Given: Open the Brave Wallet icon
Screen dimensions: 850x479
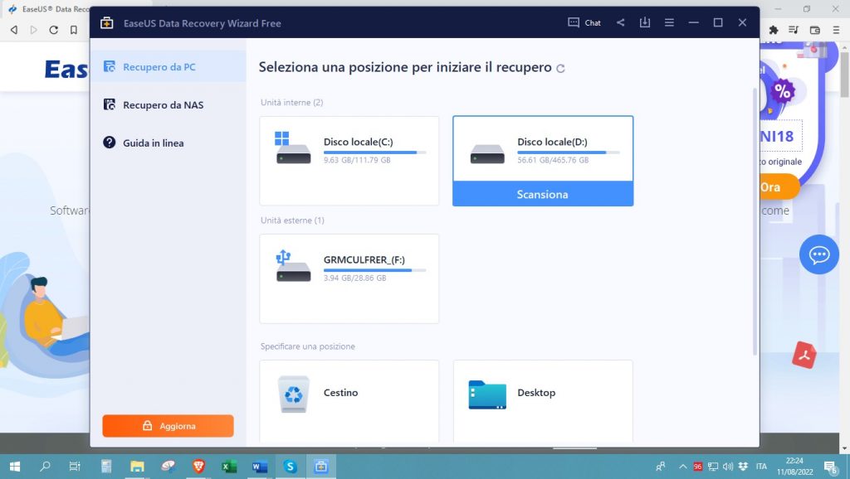Looking at the screenshot, I should (814, 29).
